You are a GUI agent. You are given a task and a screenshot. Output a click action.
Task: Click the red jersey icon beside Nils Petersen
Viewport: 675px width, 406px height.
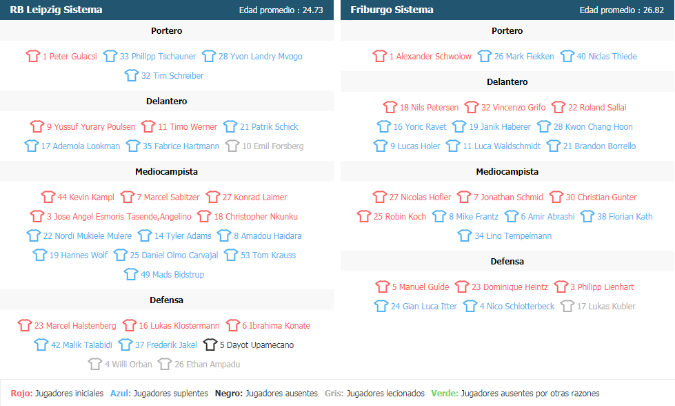(x=390, y=107)
